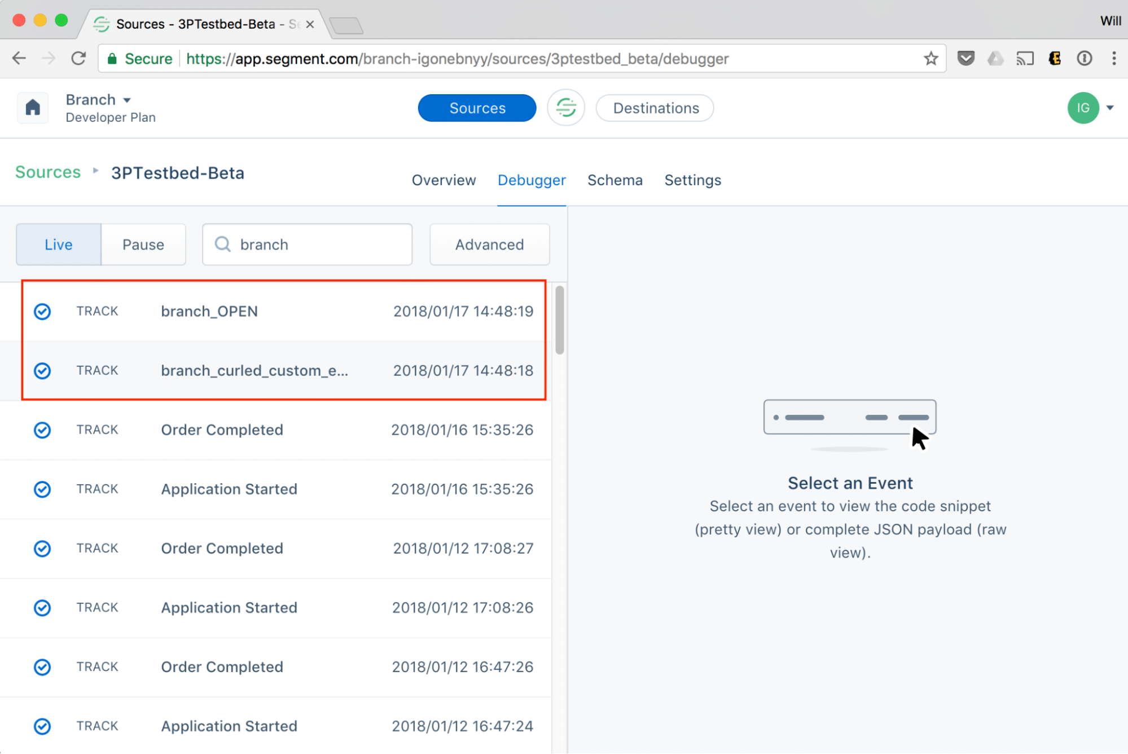Select the Advanced filter toggle
Image resolution: width=1128 pixels, height=754 pixels.
(490, 244)
